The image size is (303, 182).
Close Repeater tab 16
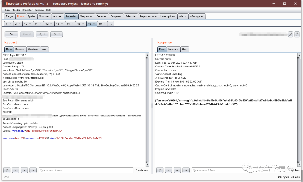click(x=94, y=24)
